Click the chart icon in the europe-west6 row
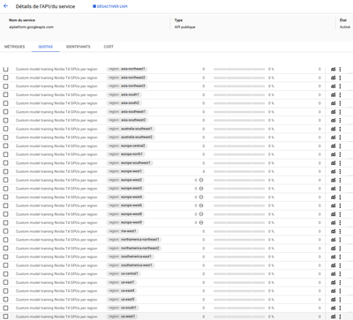The height and width of the screenshot is (320, 353). click(333, 205)
